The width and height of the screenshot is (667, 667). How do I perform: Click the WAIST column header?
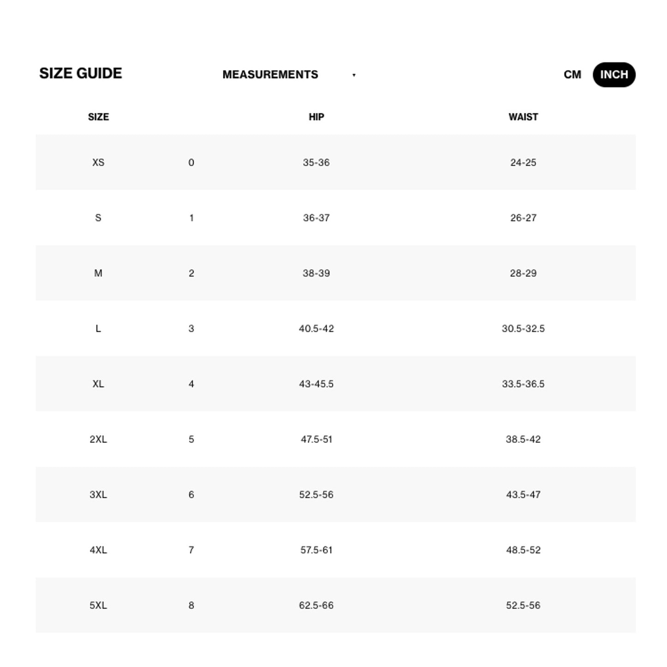pos(523,117)
